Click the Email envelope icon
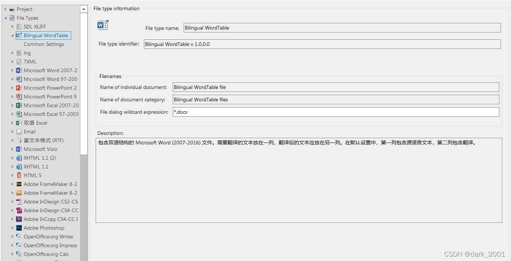 (19, 132)
